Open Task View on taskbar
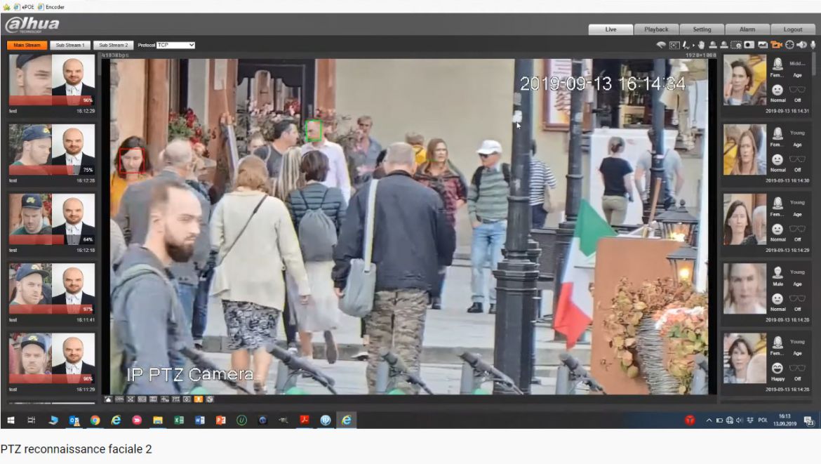Screen dimensions: 821x464 pyautogui.click(x=31, y=420)
